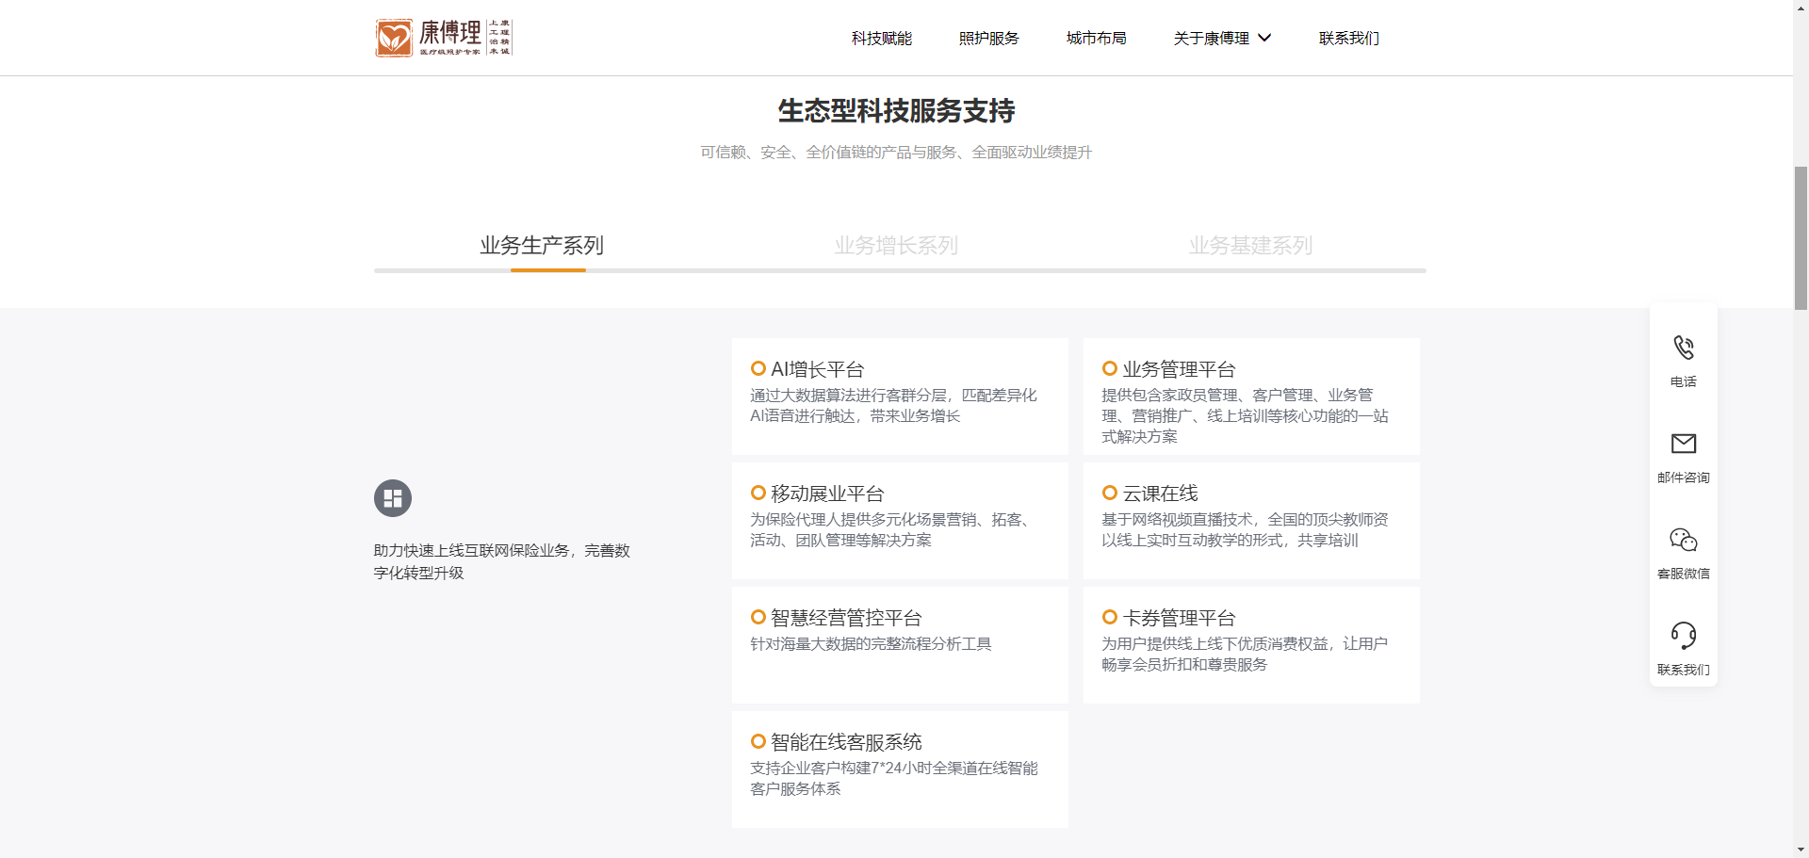Click the orange circle beside 业务管理平台
Image resolution: width=1809 pixels, height=858 pixels.
tap(1110, 368)
